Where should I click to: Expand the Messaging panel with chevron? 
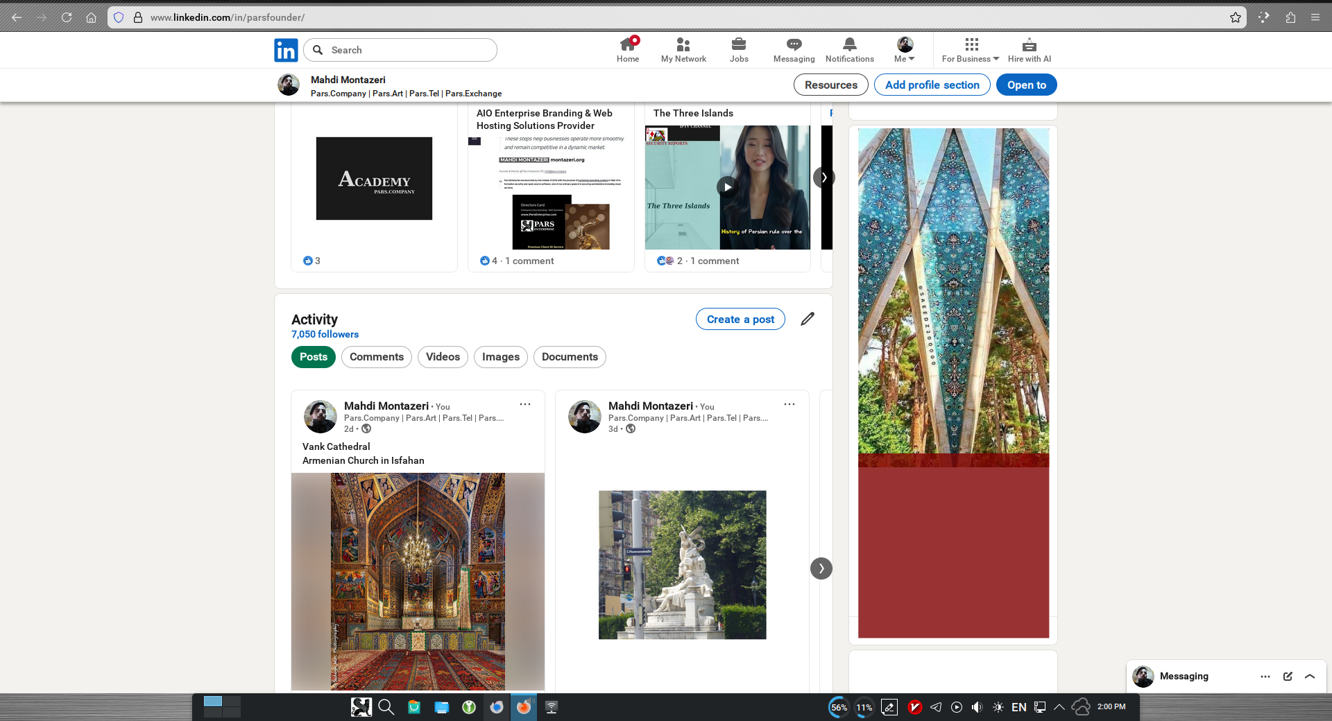click(x=1310, y=676)
